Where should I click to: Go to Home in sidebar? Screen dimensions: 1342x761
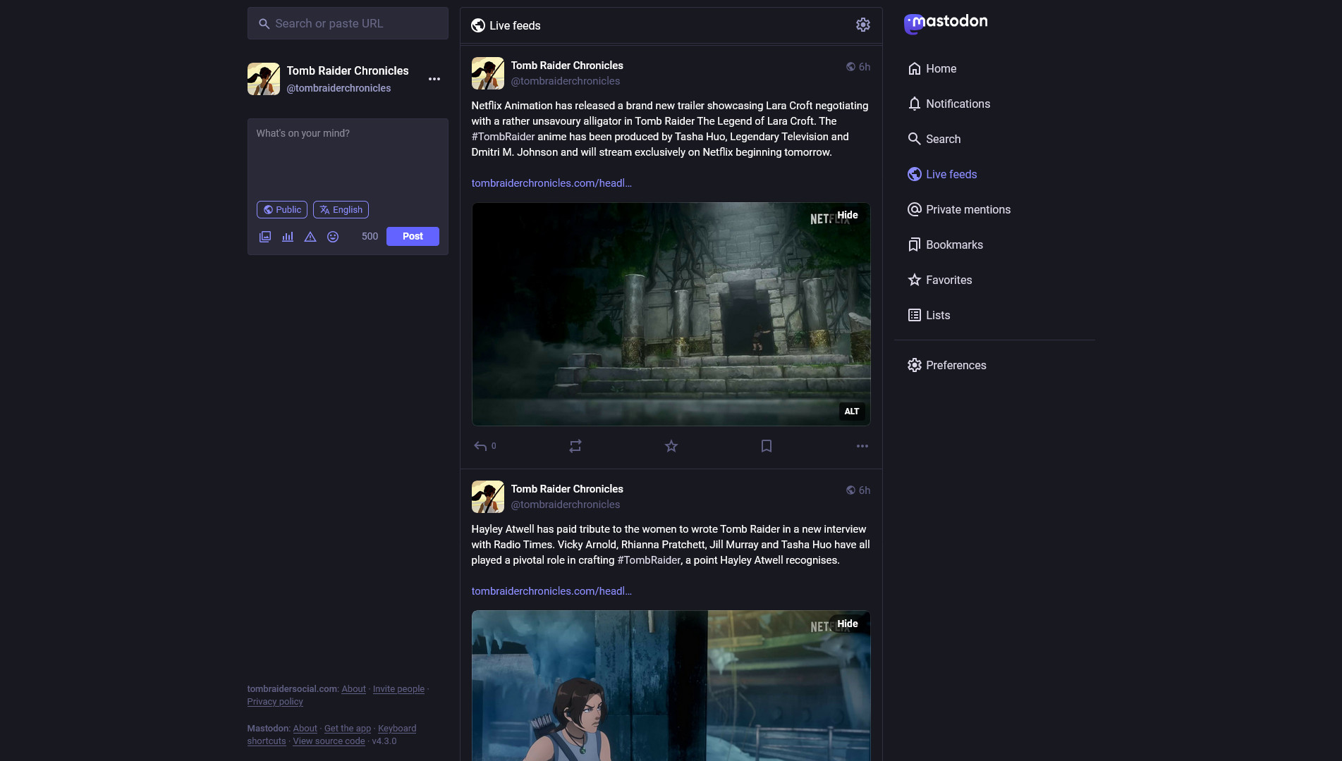(932, 68)
